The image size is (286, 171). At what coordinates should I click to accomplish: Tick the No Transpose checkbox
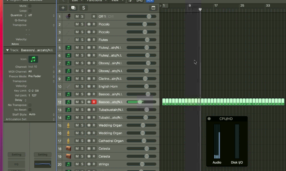30,105
